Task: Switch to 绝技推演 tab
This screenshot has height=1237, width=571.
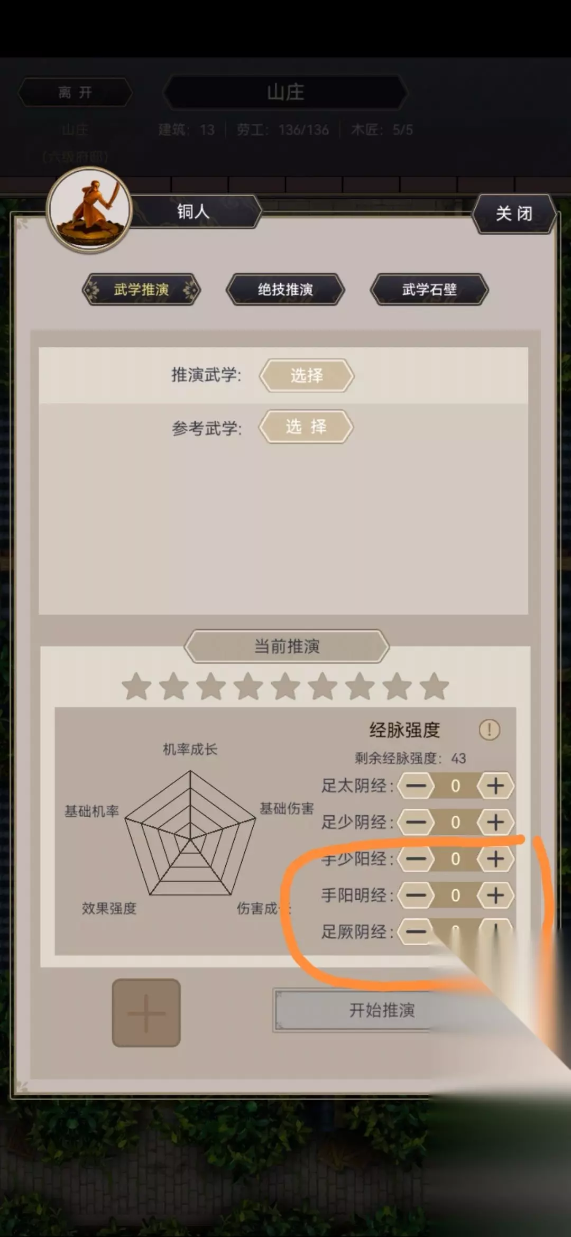Action: coord(285,289)
